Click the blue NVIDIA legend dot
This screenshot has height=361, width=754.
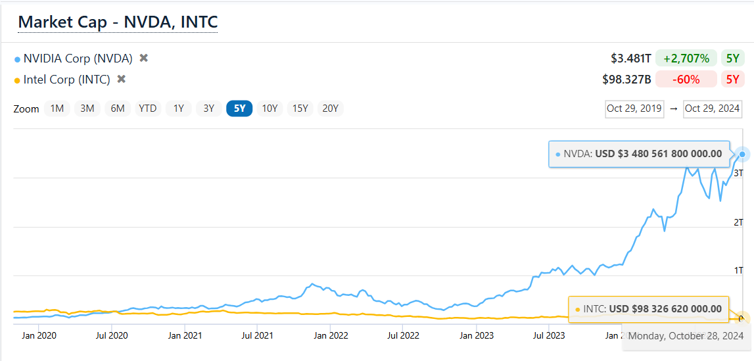click(x=17, y=59)
